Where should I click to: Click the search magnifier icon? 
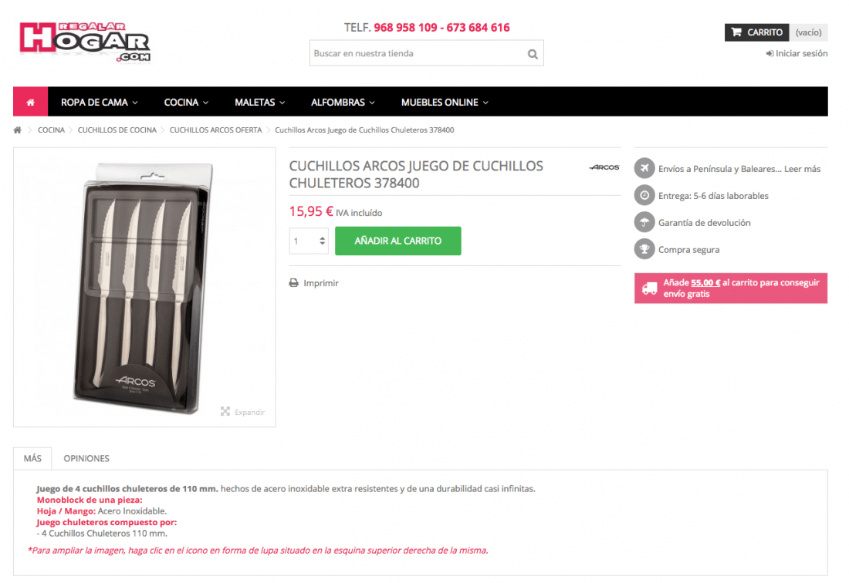533,54
